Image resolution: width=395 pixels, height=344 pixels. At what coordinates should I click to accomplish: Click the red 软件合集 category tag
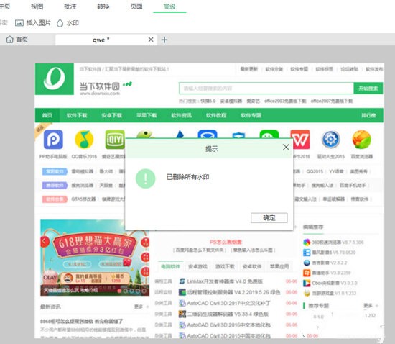(55, 199)
